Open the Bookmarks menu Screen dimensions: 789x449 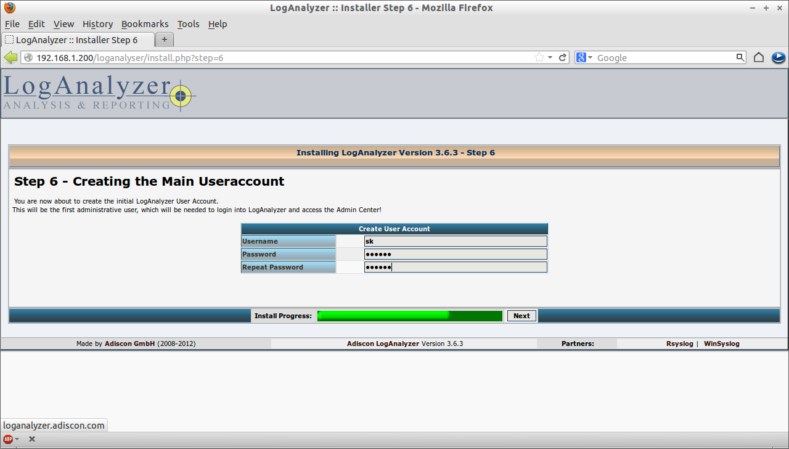(x=145, y=24)
